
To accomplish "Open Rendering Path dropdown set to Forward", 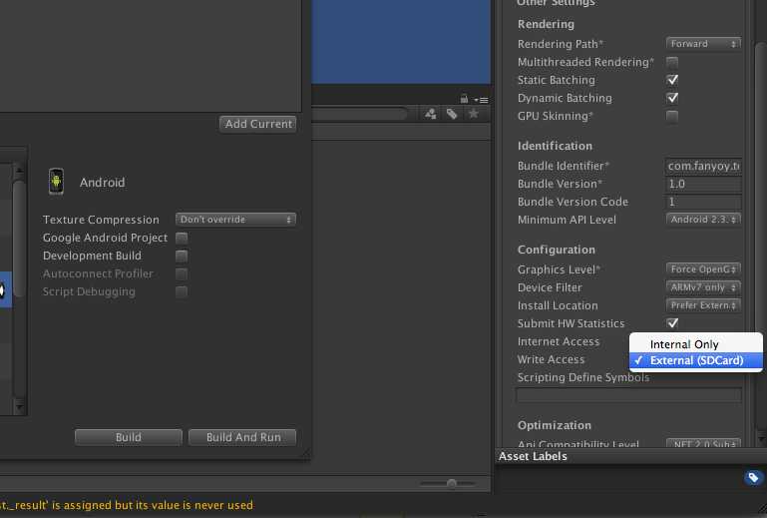I will point(703,44).
